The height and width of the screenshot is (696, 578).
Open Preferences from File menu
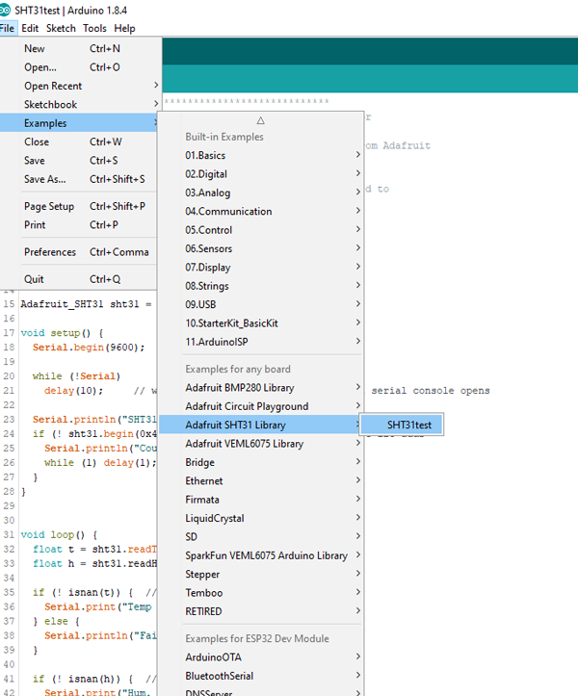(x=78, y=252)
